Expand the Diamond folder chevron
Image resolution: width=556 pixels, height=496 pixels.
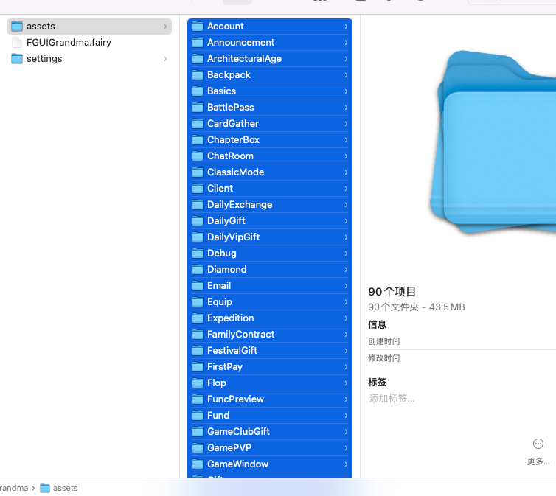pyautogui.click(x=346, y=270)
